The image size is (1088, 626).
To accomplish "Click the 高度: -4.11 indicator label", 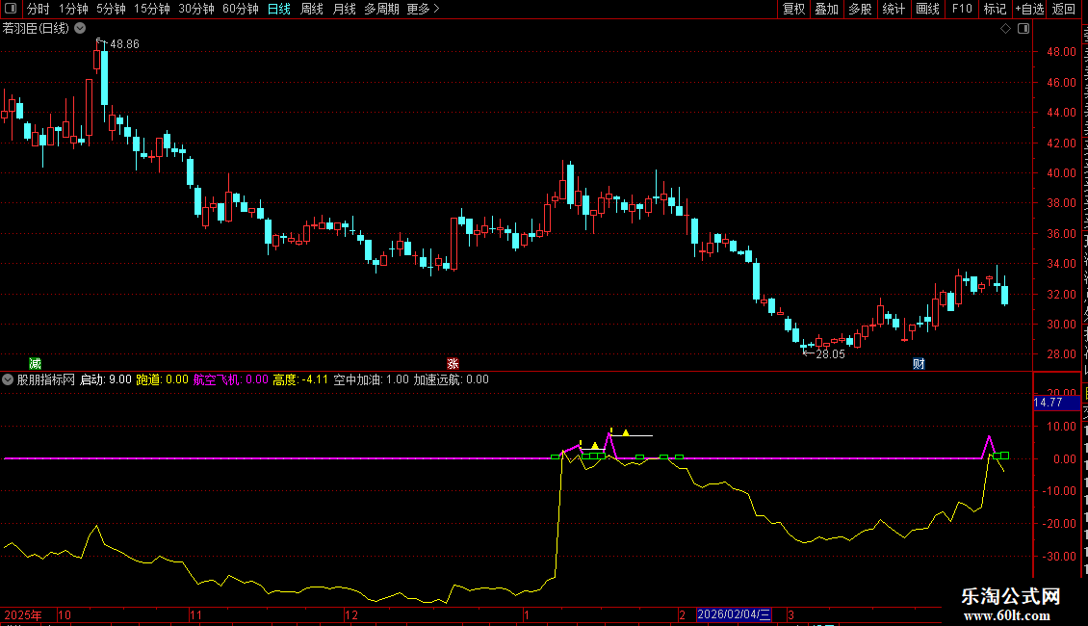I will 300,379.
